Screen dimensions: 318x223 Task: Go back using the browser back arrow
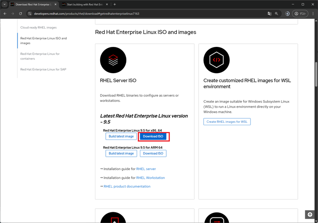tap(5, 14)
